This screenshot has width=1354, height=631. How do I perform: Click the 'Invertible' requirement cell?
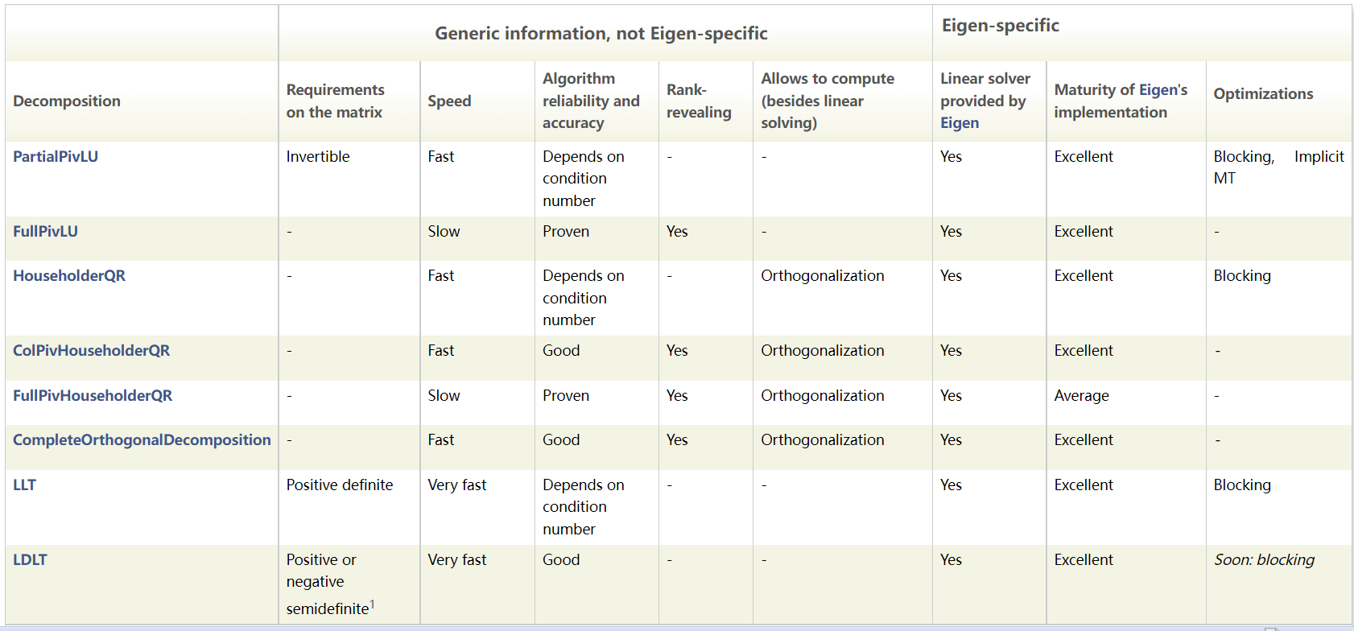tap(318, 156)
